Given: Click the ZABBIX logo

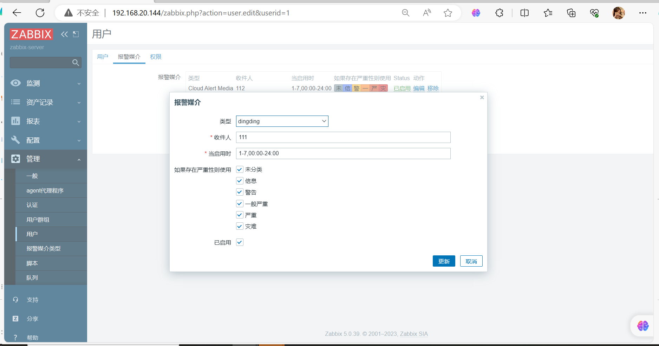Looking at the screenshot, I should pos(31,34).
